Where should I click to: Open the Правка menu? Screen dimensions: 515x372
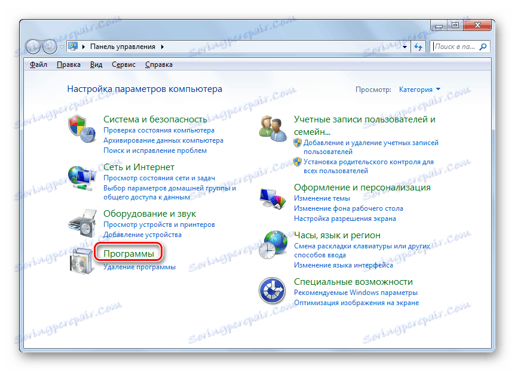(x=69, y=64)
